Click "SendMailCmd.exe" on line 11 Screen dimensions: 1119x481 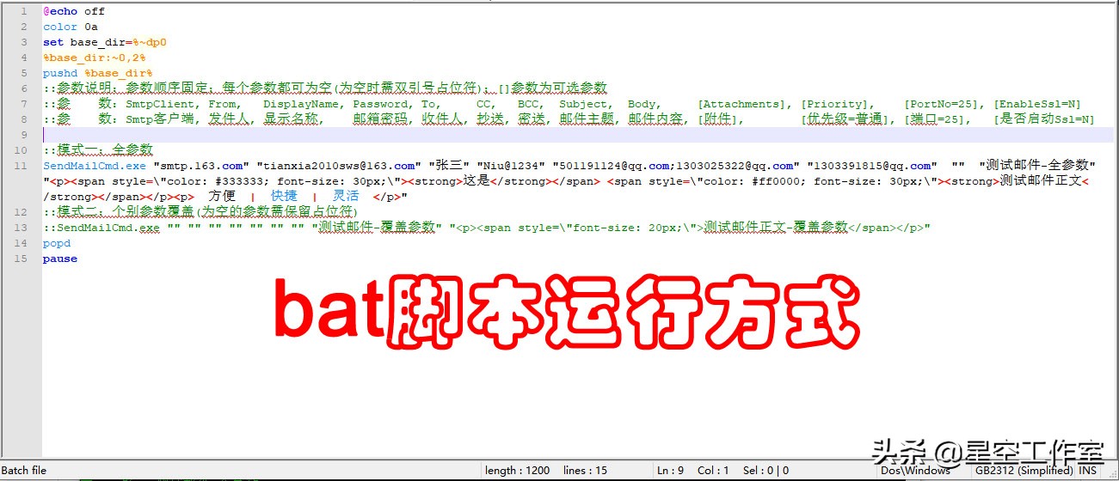[x=95, y=166]
